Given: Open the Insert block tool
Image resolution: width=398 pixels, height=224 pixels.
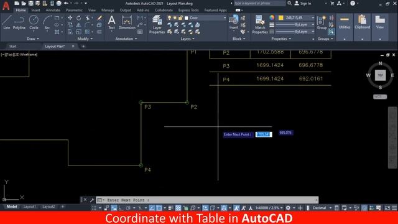Looking at the screenshot, I should (234, 22).
